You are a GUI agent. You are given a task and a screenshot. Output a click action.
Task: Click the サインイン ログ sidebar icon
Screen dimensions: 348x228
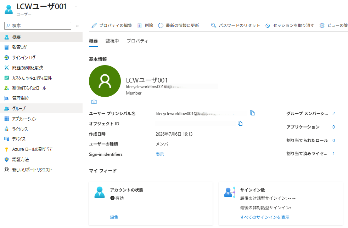coord(7,57)
